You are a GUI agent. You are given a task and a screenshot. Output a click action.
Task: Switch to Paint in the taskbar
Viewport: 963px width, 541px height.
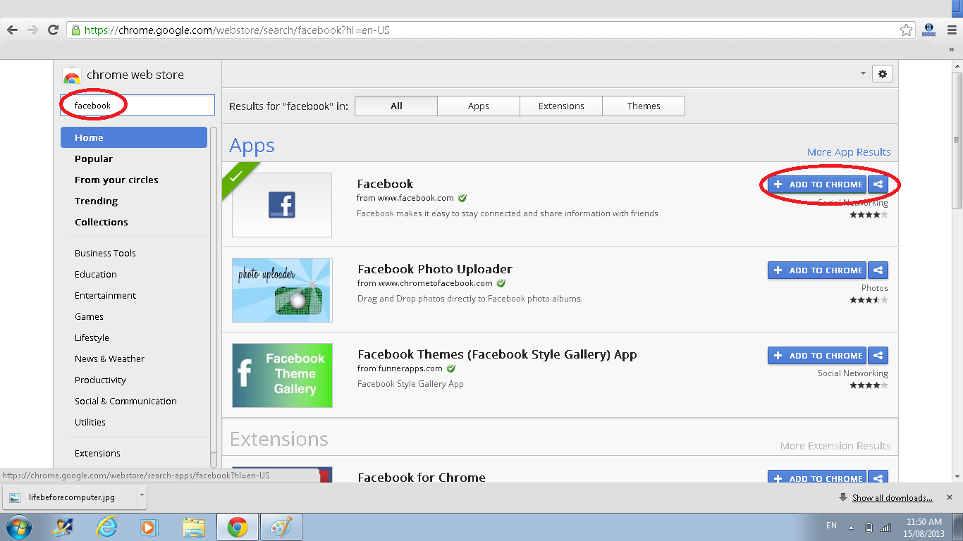(x=281, y=527)
